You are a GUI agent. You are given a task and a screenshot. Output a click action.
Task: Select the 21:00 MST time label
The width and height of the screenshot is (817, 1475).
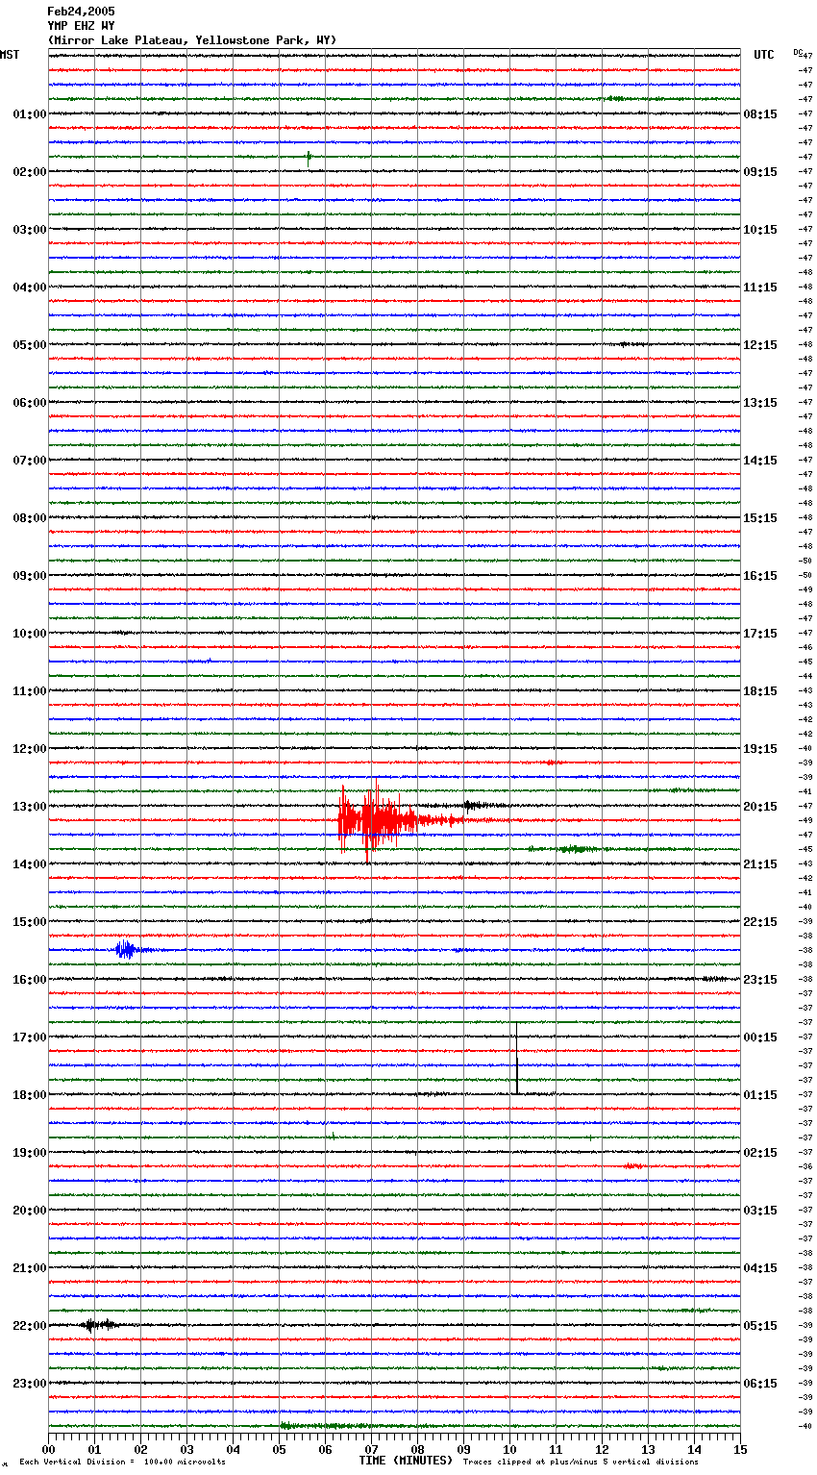pos(30,1268)
